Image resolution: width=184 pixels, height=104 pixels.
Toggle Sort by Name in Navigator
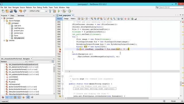tap(28, 97)
